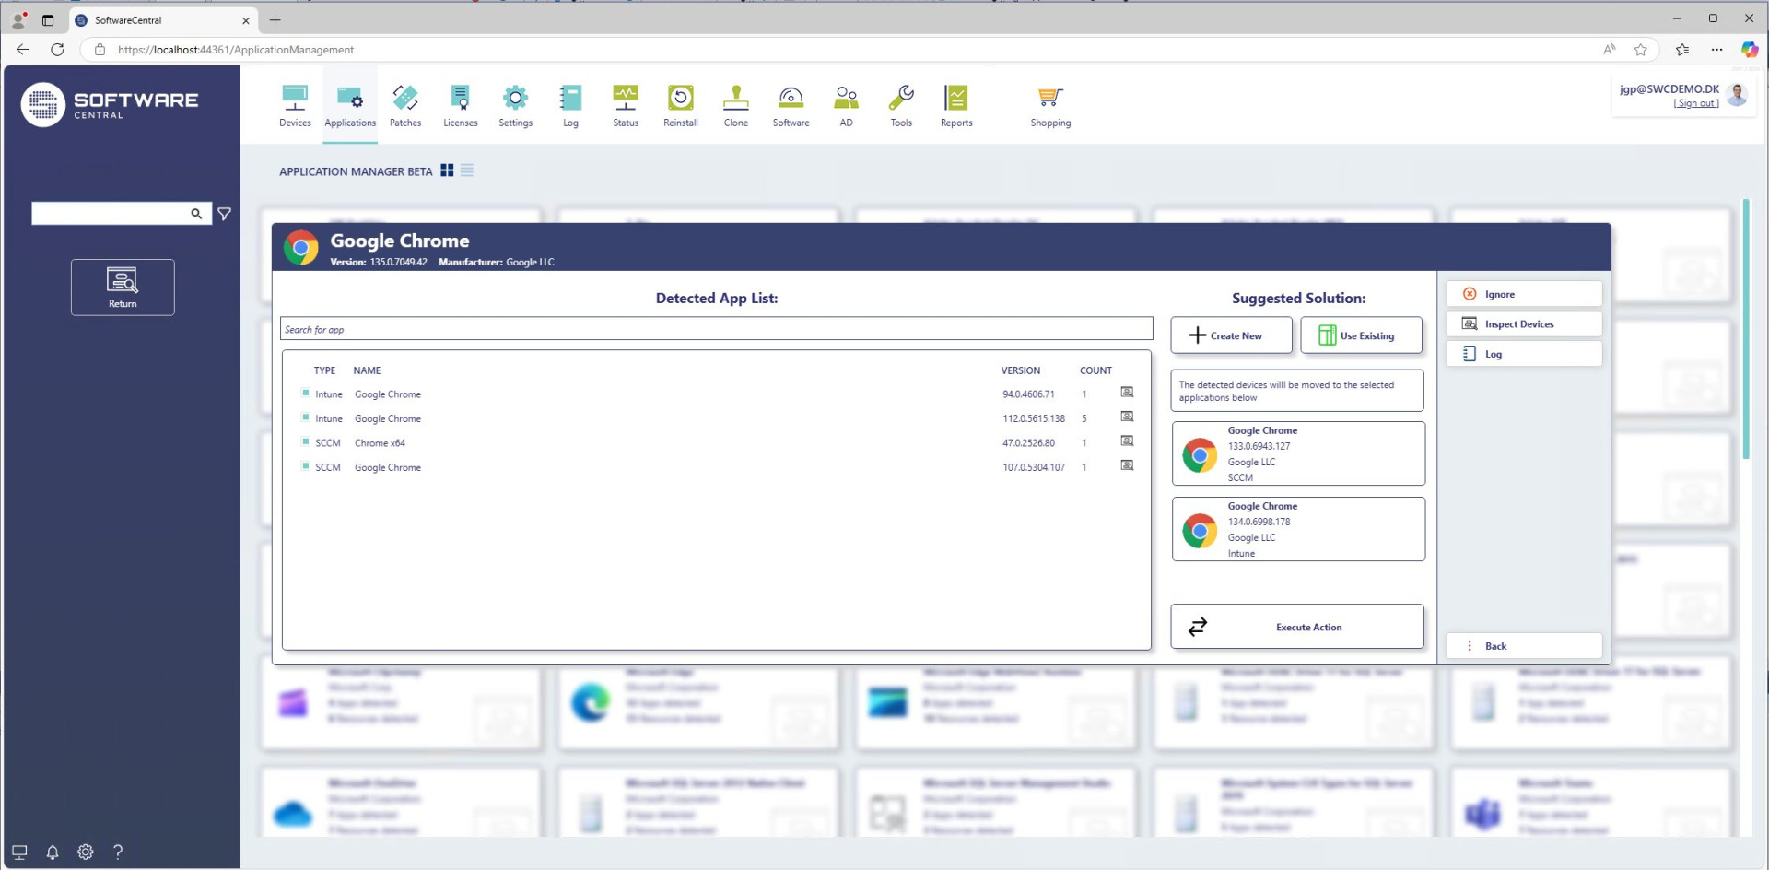The width and height of the screenshot is (1769, 870).
Task: Open a new browser tab
Action: tap(275, 19)
